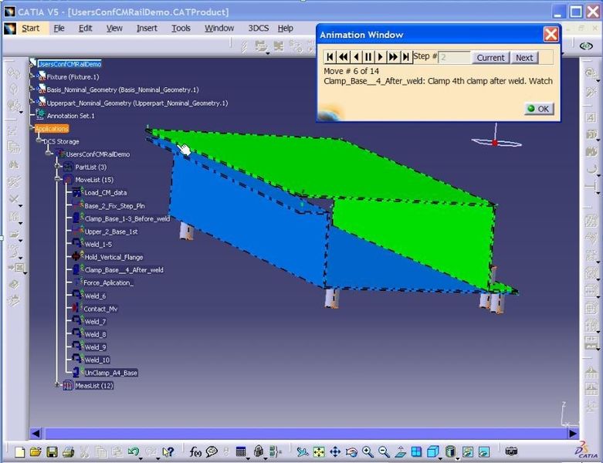The height and width of the screenshot is (463, 603).
Task: Open the File menu
Action: coord(59,28)
